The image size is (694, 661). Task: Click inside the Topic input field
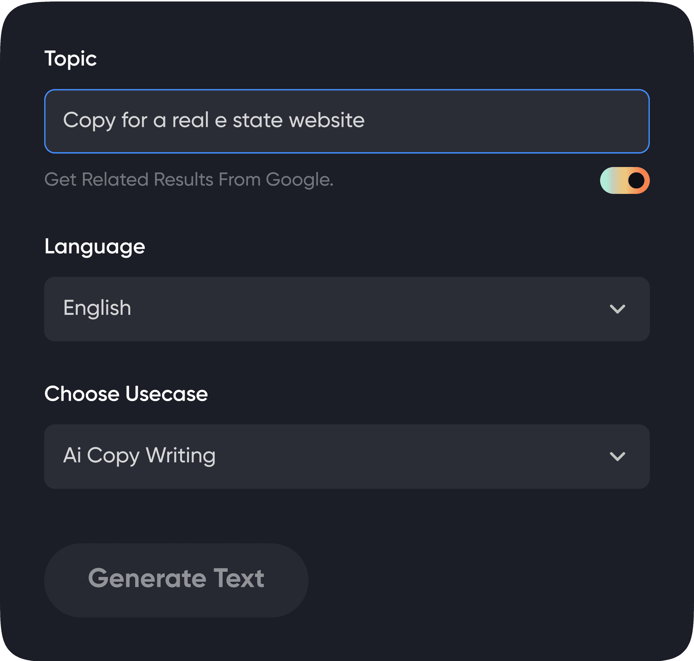346,121
